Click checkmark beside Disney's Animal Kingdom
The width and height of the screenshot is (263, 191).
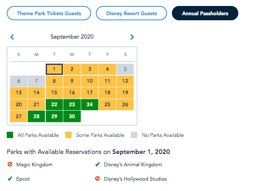tap(97, 164)
